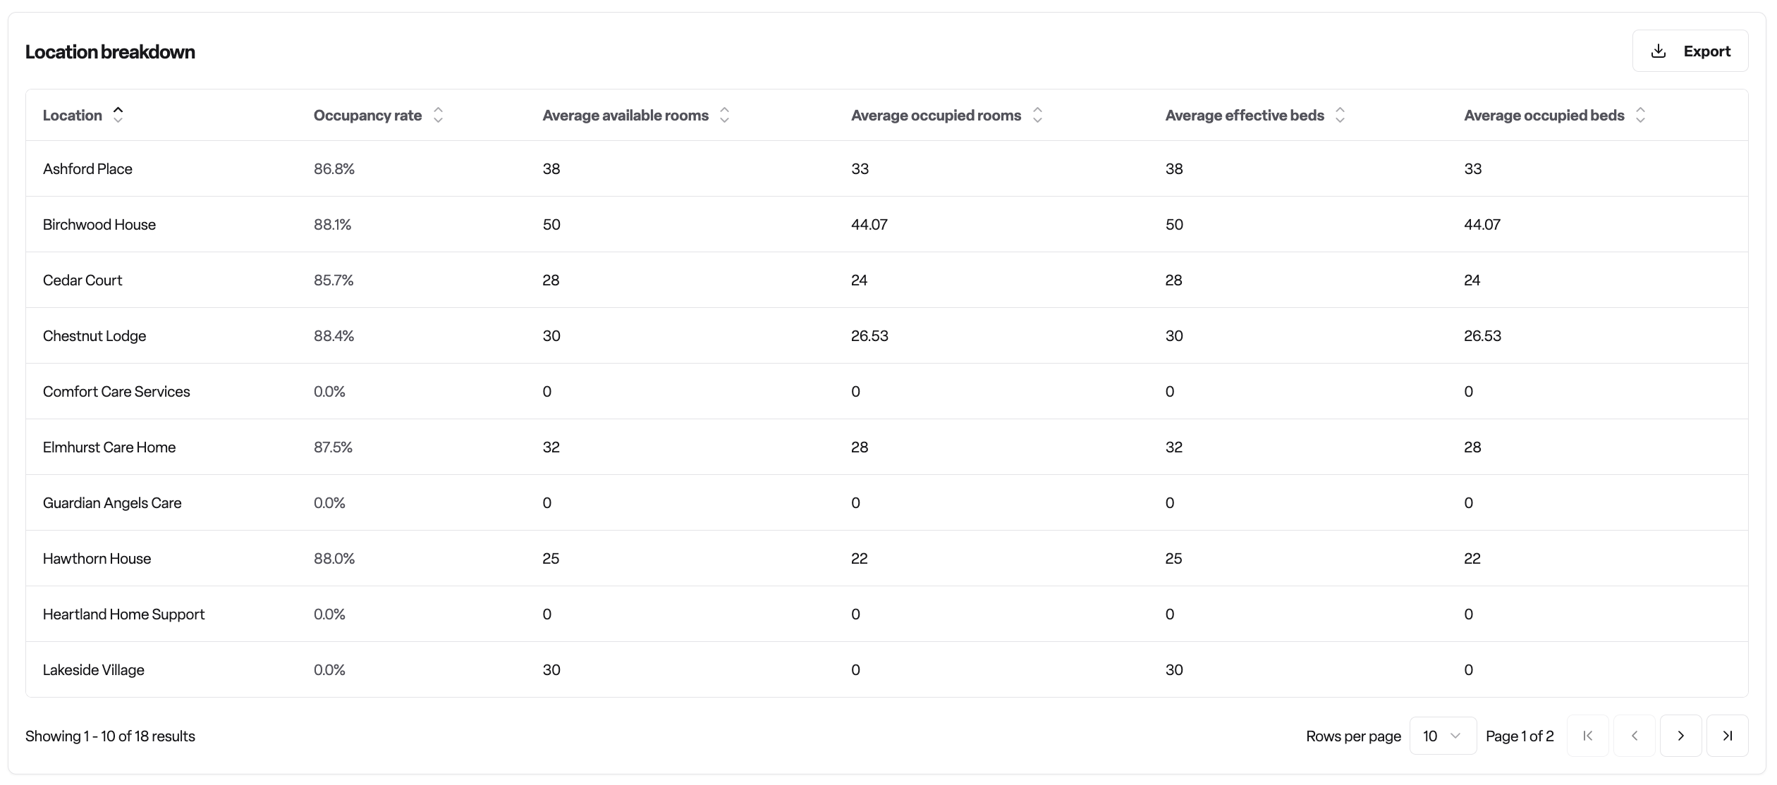Click the Export button

(x=1690, y=51)
